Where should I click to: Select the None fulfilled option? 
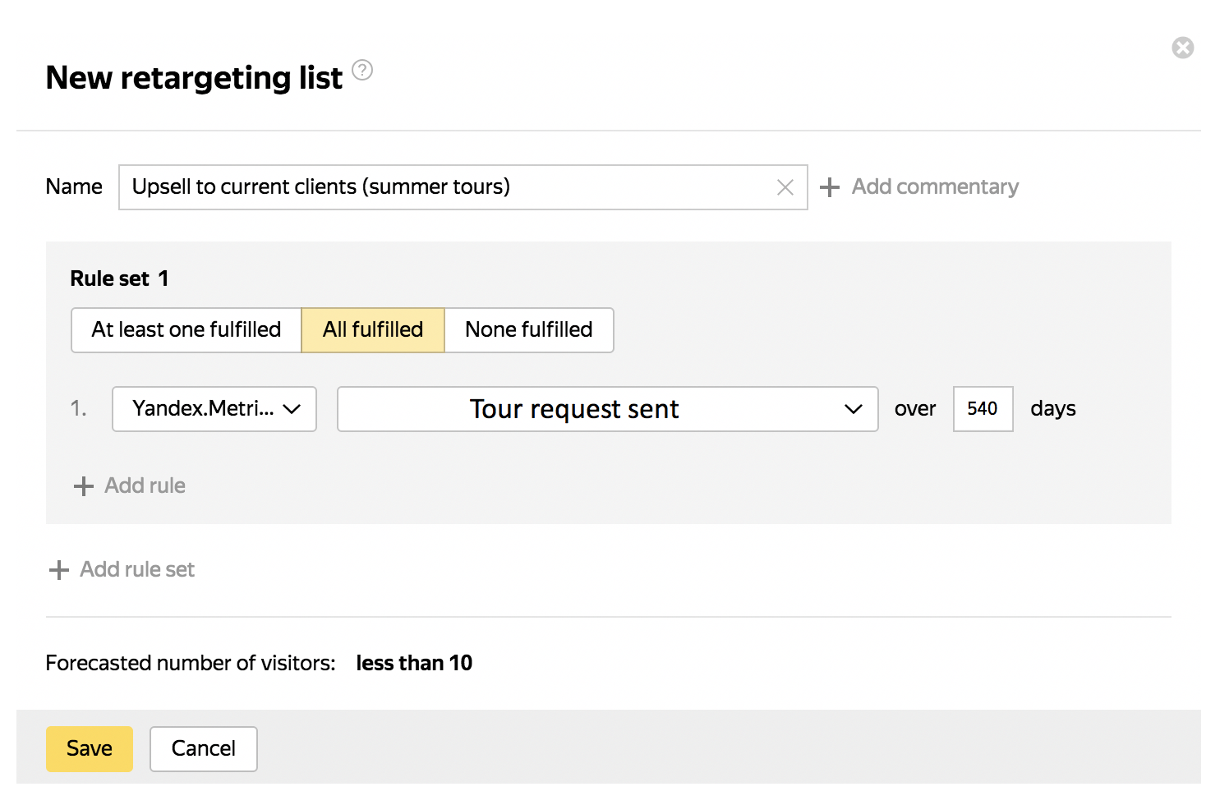coord(528,330)
